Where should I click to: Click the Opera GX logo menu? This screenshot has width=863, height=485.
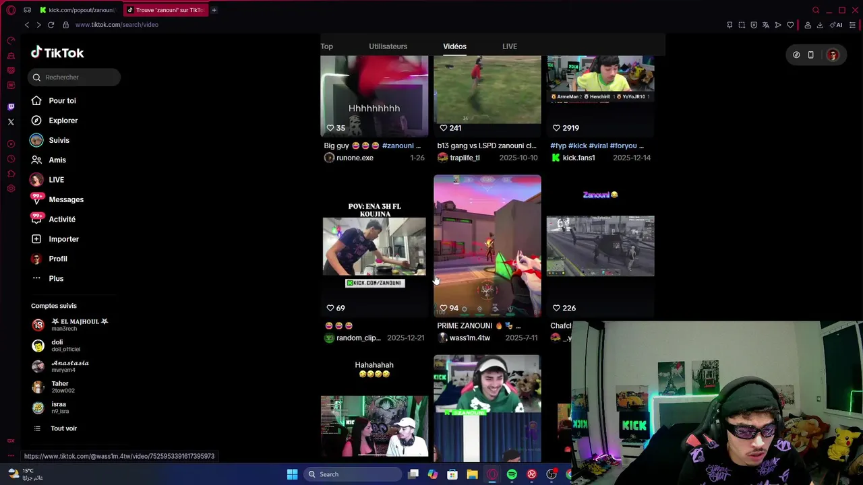[11, 10]
